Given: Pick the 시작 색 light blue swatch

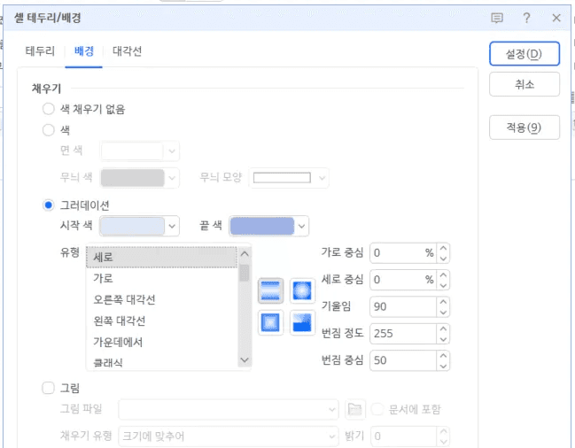Looking at the screenshot, I should [x=132, y=227].
